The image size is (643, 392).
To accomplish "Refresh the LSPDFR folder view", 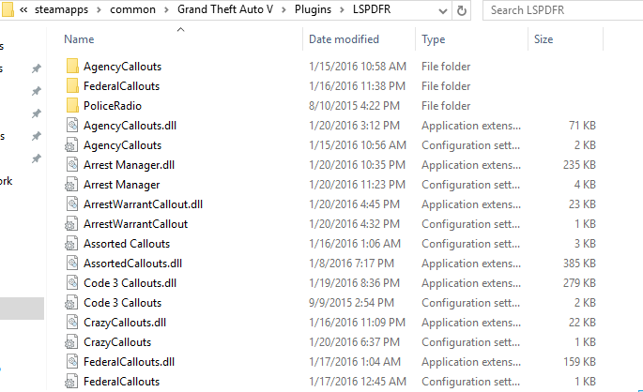I will (x=461, y=10).
